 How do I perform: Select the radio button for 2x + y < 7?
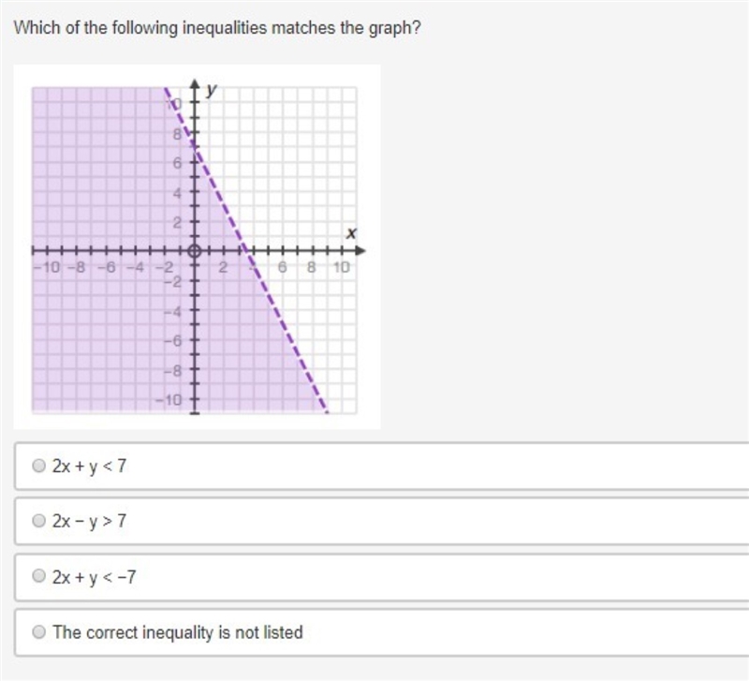pos(38,466)
